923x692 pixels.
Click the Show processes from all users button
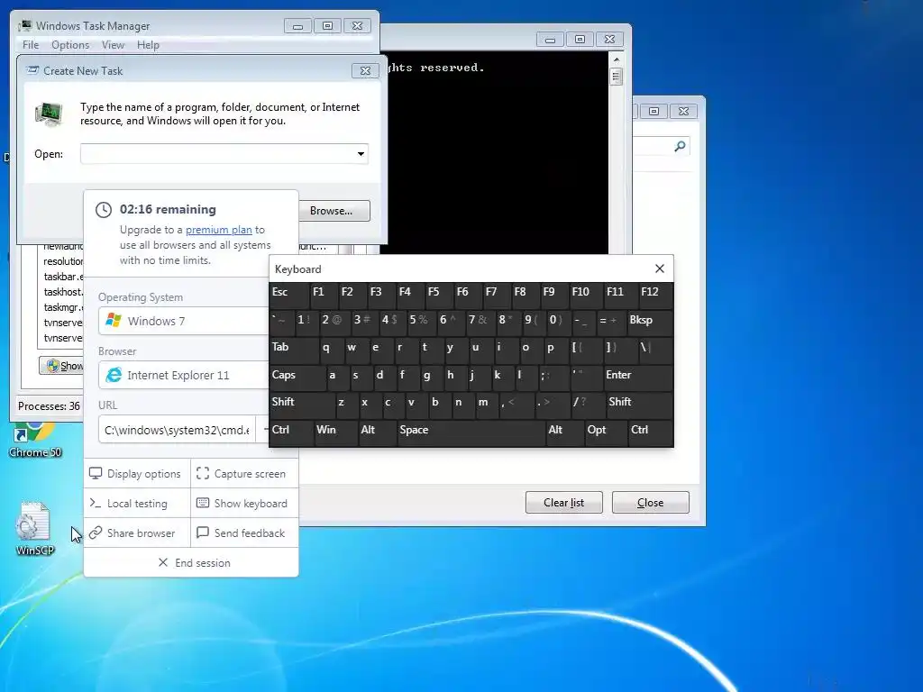[62, 366]
